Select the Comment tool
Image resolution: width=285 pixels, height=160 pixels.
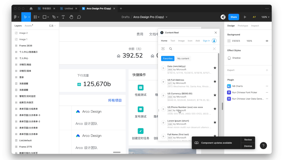(x=79, y=17)
